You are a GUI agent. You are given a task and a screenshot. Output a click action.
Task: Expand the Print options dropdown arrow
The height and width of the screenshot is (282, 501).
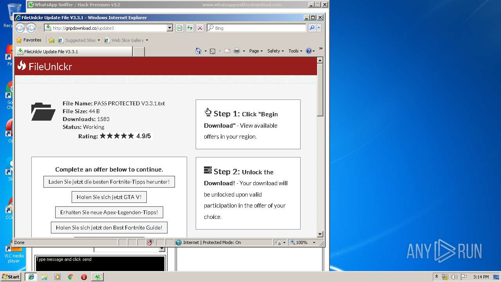tap(244, 51)
